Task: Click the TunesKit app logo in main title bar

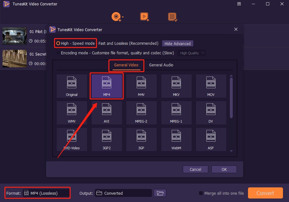Action: tap(6, 4)
